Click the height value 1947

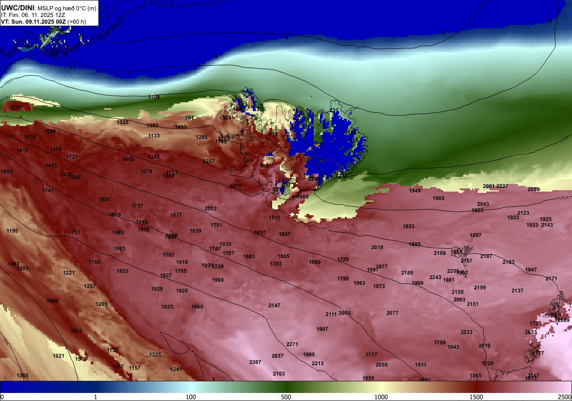[x=531, y=270]
